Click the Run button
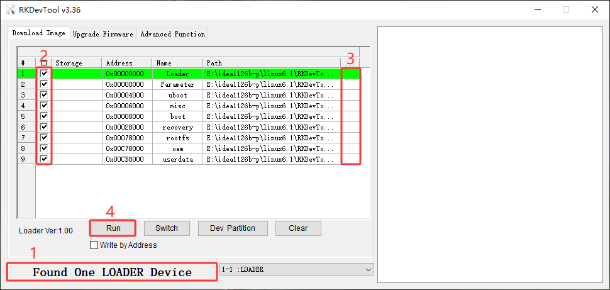The image size is (610, 290). (113, 228)
